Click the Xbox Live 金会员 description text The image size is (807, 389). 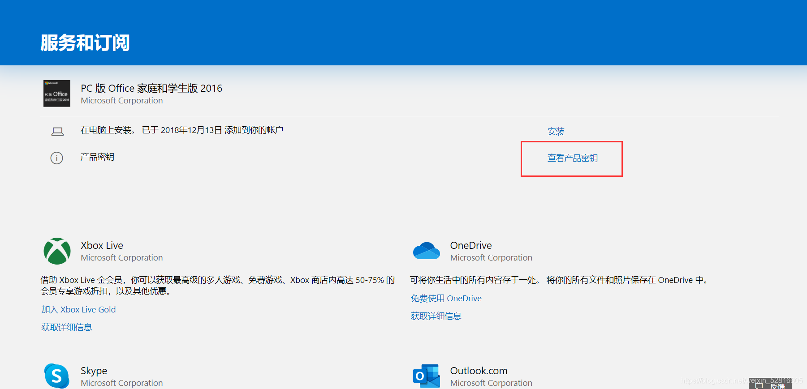(x=218, y=285)
